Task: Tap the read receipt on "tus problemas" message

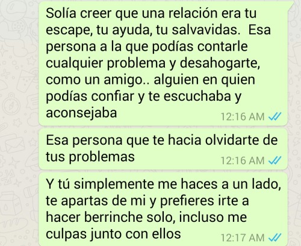Action: [x=275, y=160]
